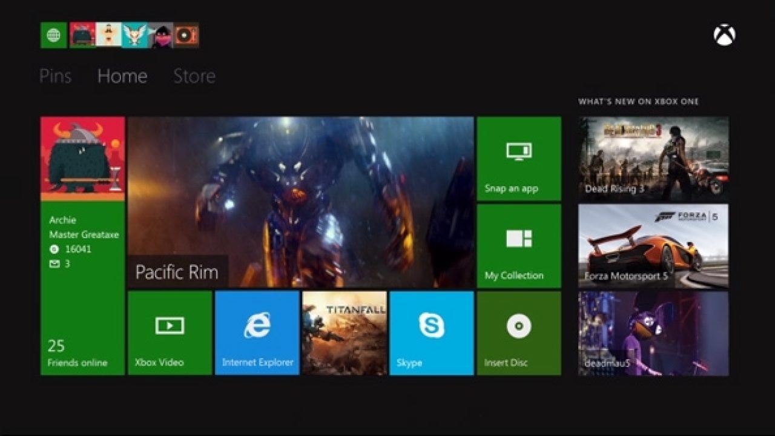Switch to the Store tab
The image size is (775, 436).
point(194,76)
